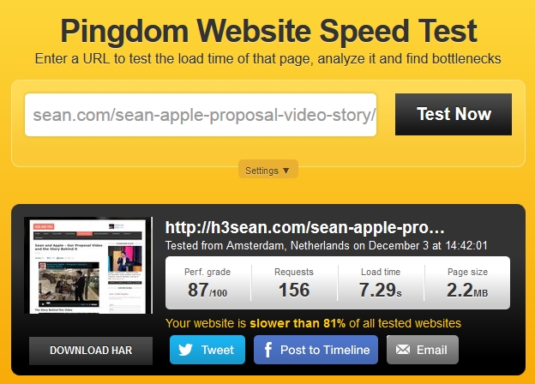
Task: Click the Settings down arrow triangle
Action: (x=286, y=171)
